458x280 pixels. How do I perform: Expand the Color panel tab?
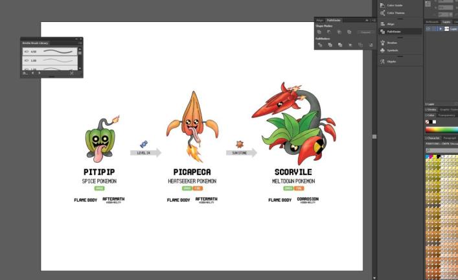click(430, 115)
